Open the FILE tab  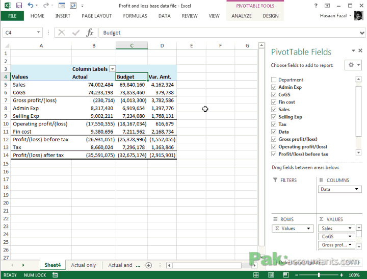pyautogui.click(x=12, y=16)
